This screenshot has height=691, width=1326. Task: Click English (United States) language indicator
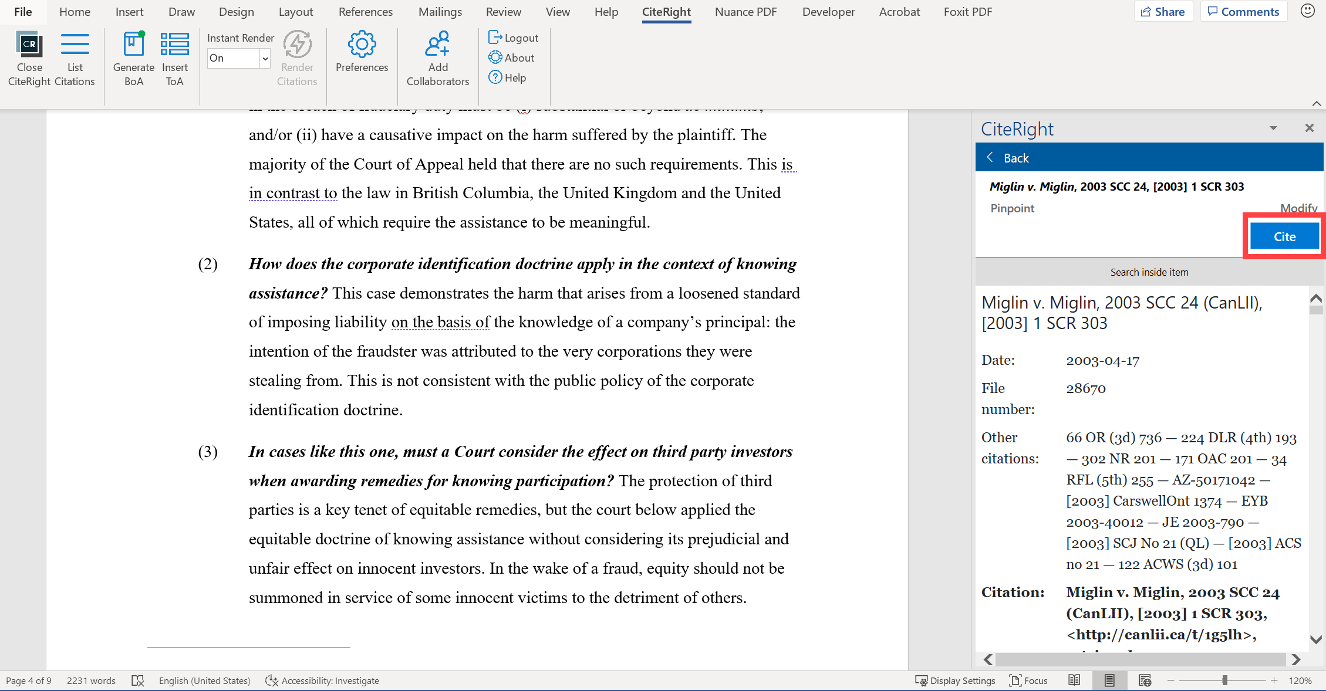click(204, 680)
